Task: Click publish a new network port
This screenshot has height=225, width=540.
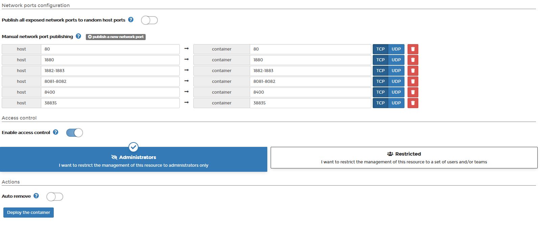Action: click(x=116, y=37)
